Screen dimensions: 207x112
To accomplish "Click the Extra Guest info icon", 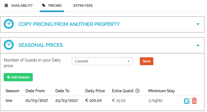I will point(137,91).
